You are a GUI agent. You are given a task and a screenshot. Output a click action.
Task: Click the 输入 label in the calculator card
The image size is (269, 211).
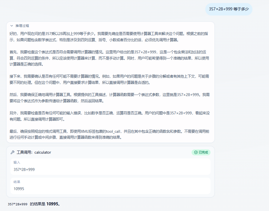click(17, 162)
